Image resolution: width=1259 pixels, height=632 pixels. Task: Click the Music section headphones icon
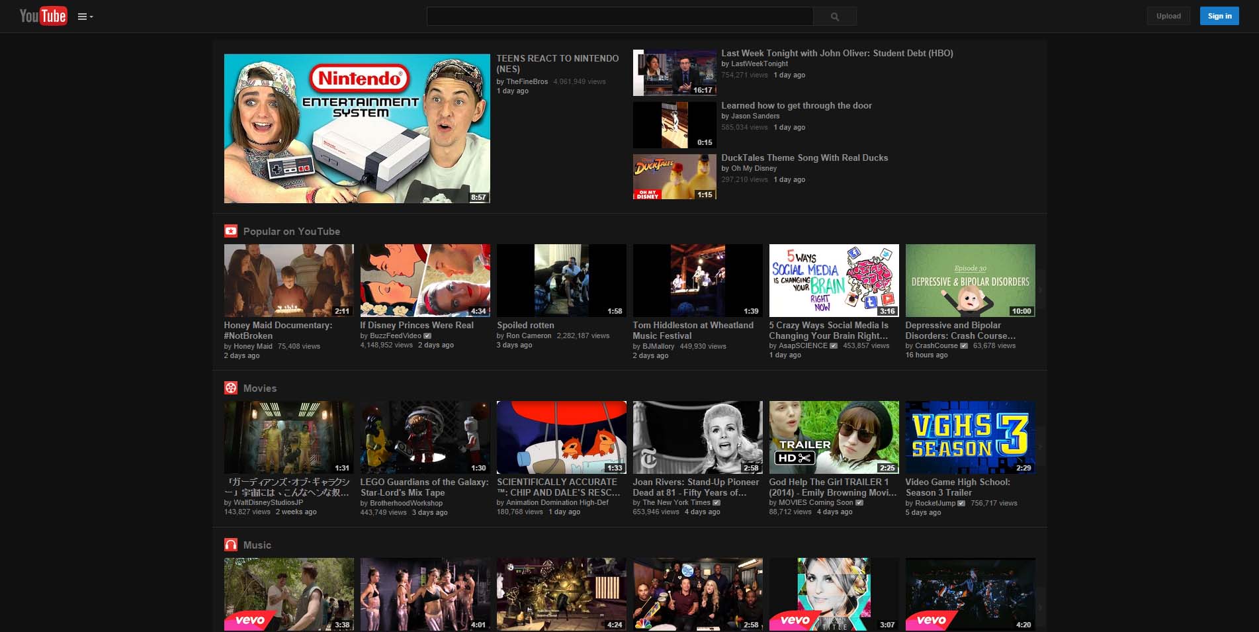230,545
